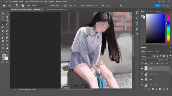172x96 pixels.
Task: Go to Photoshop Home screen
Action: pos(4,6)
